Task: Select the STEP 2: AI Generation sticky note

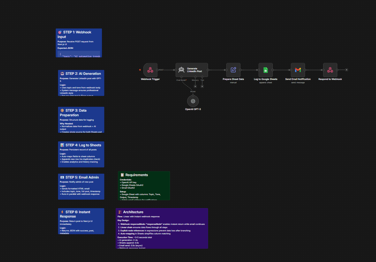Action: [x=81, y=83]
